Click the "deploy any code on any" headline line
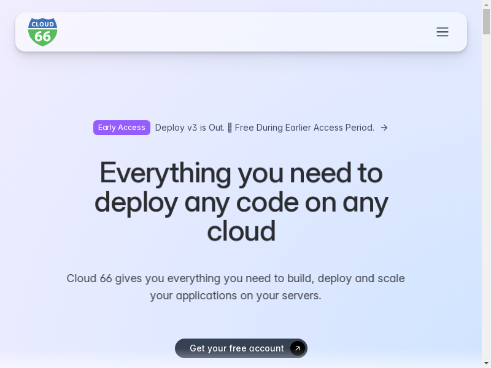 click(x=241, y=202)
